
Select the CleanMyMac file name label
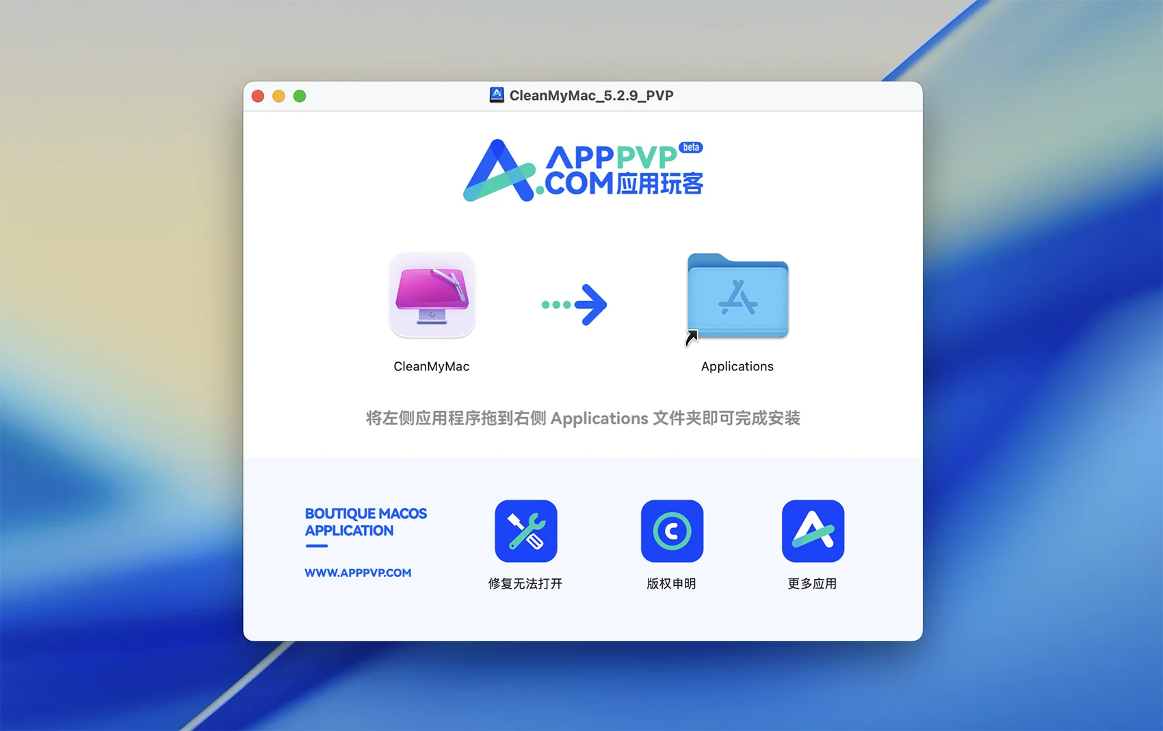432,367
